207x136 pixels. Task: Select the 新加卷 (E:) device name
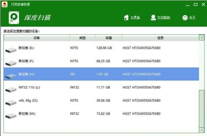[x=26, y=48]
